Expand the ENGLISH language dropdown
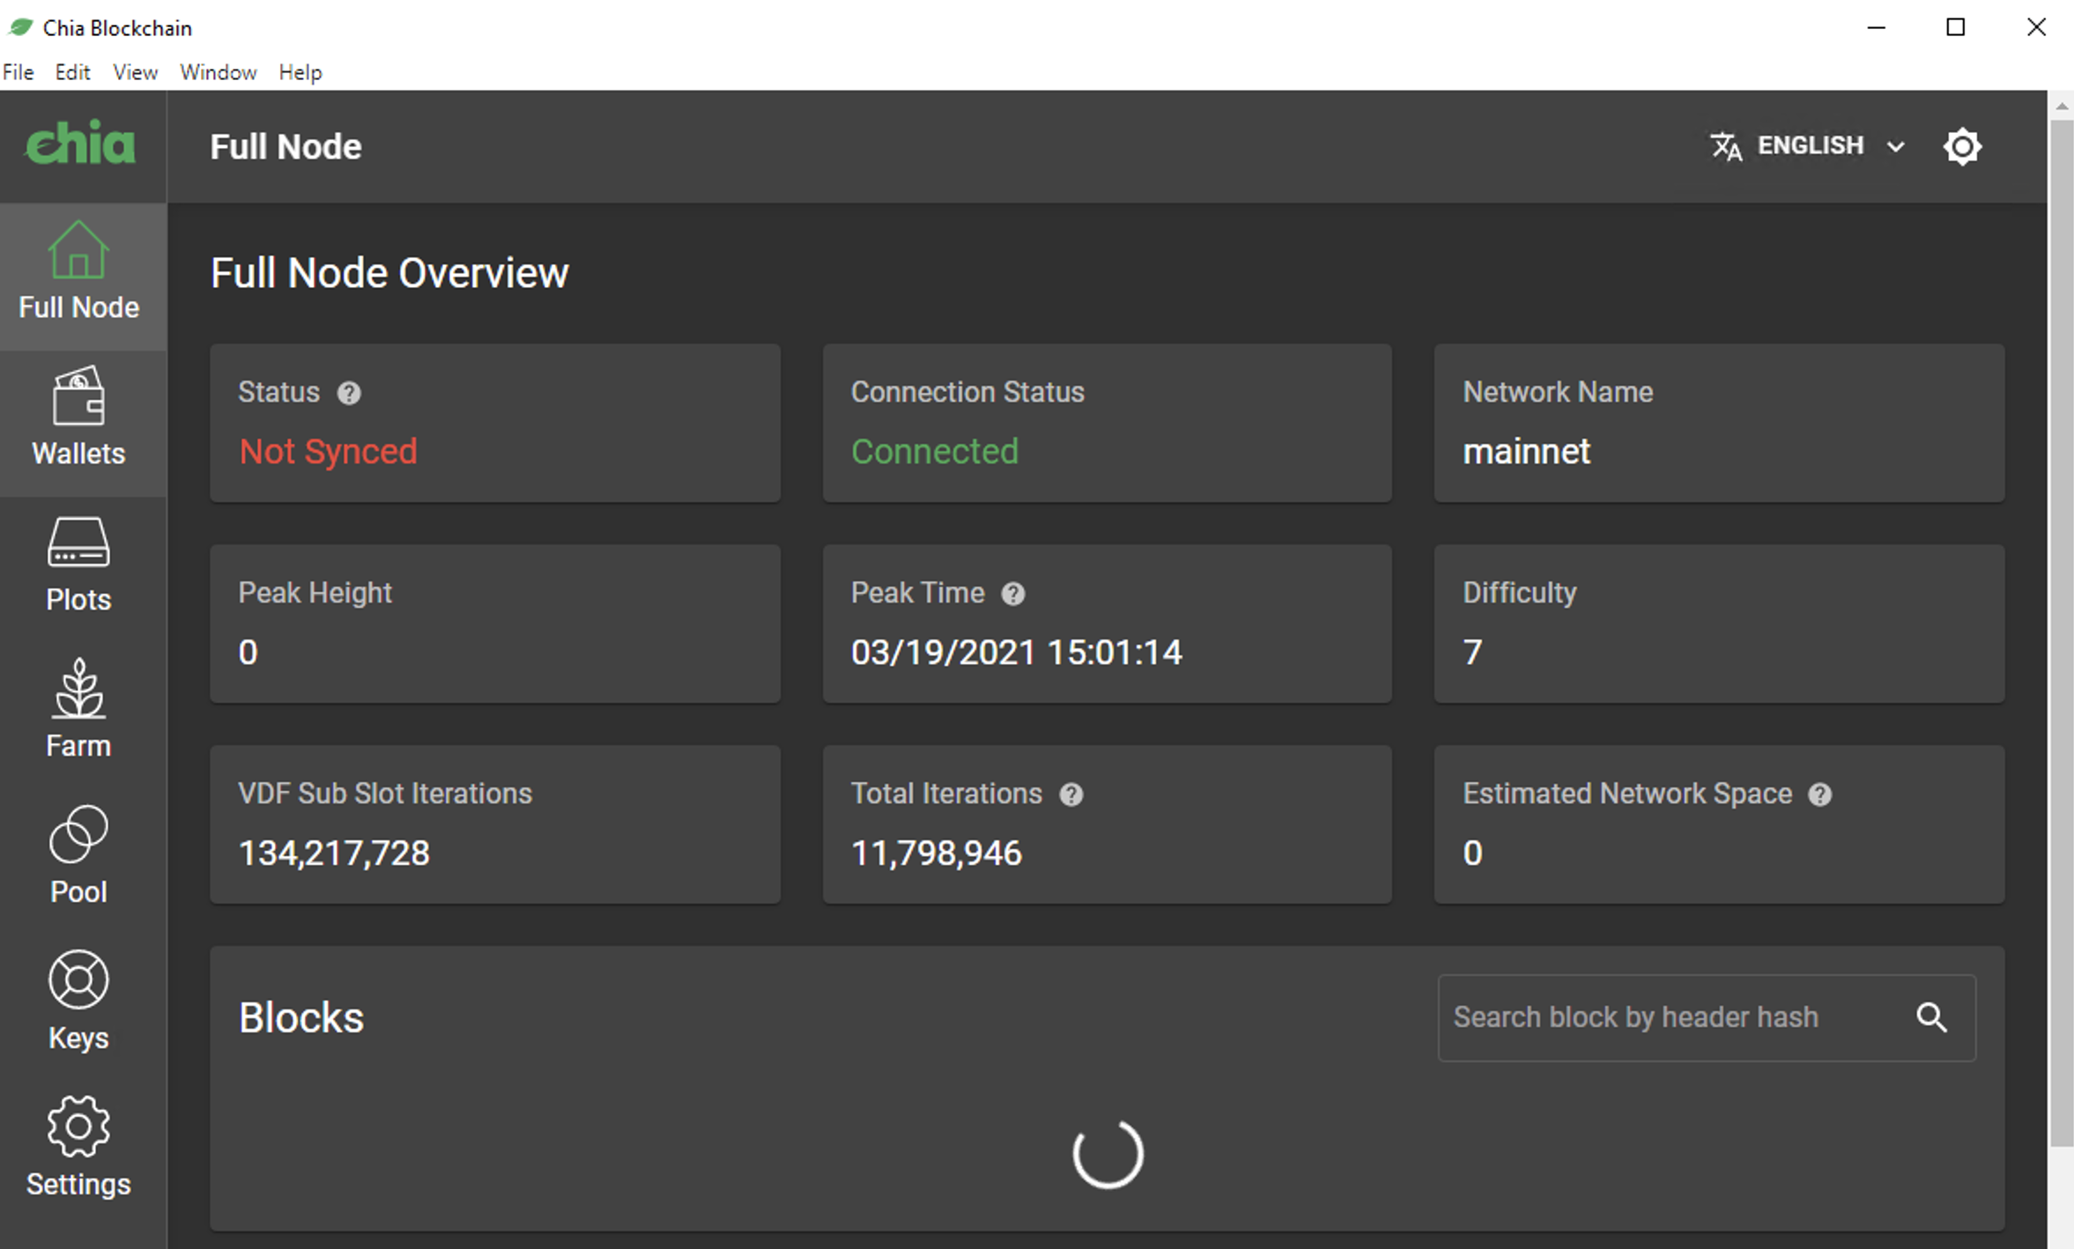 [x=1808, y=146]
